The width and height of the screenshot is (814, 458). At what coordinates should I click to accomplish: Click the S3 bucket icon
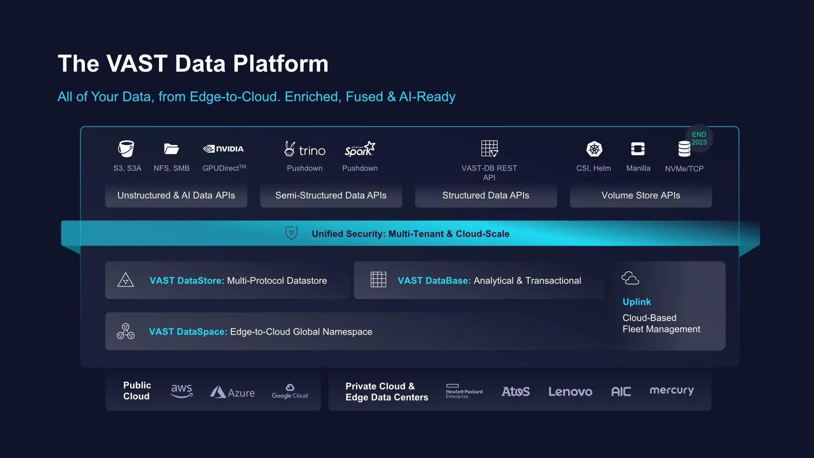pos(126,149)
